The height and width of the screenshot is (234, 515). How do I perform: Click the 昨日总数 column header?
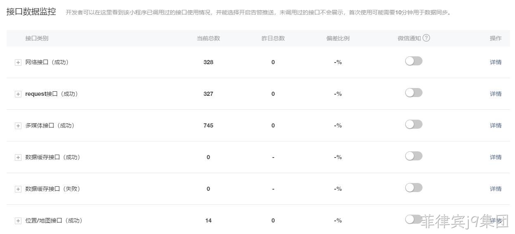[273, 38]
